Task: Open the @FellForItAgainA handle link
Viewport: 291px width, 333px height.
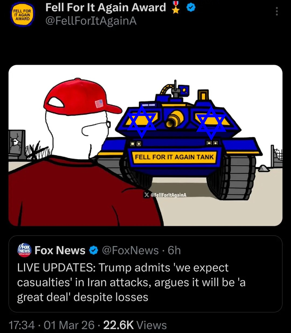Action: click(x=91, y=21)
